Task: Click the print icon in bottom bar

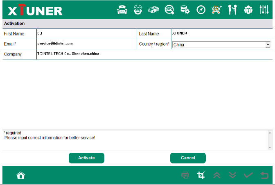Action: point(185,175)
